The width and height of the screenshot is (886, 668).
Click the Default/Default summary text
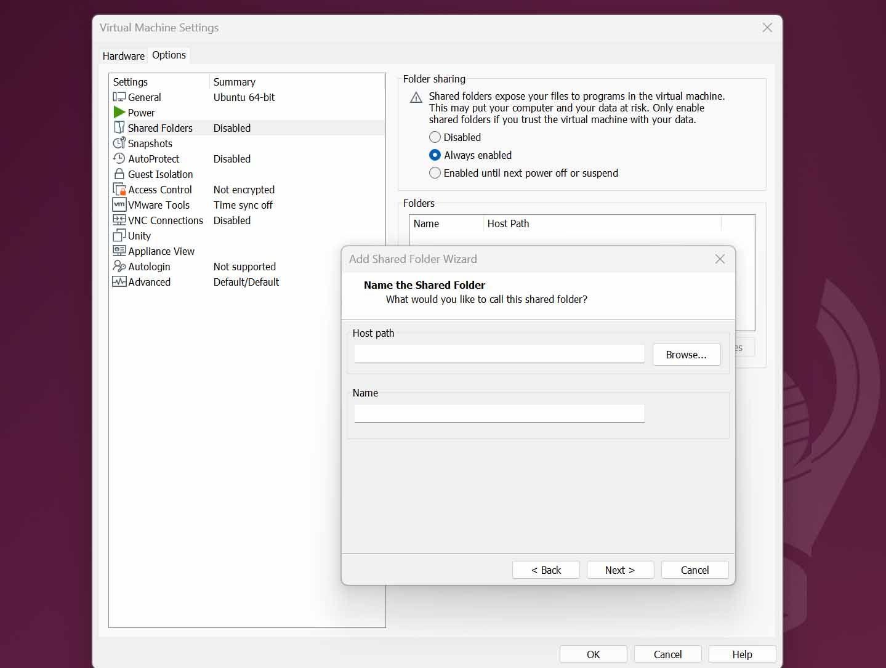click(246, 282)
